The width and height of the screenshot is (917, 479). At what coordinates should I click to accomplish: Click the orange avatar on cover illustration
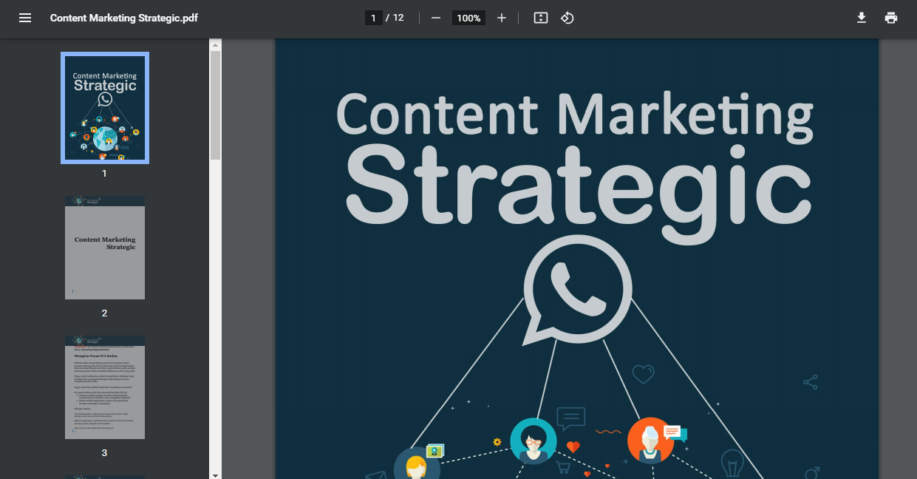coord(650,441)
